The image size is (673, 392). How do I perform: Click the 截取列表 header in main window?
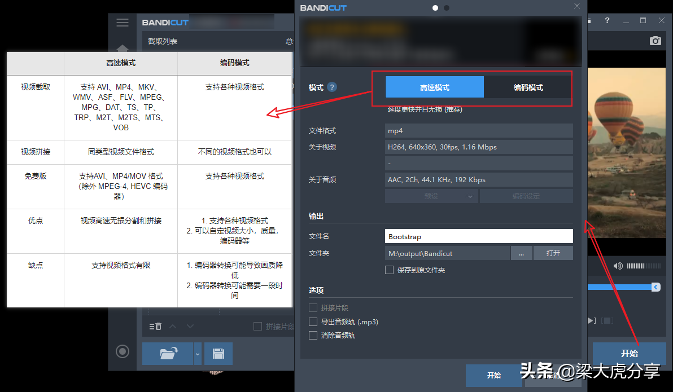click(x=163, y=41)
